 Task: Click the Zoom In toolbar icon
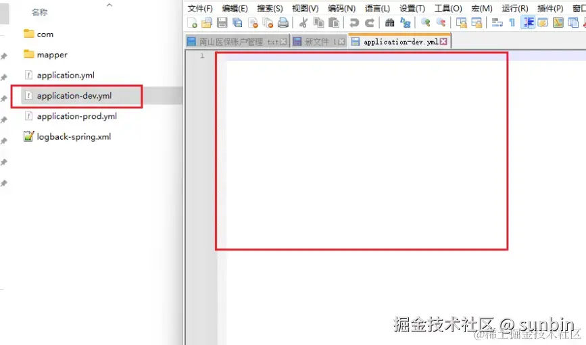(x=425, y=23)
